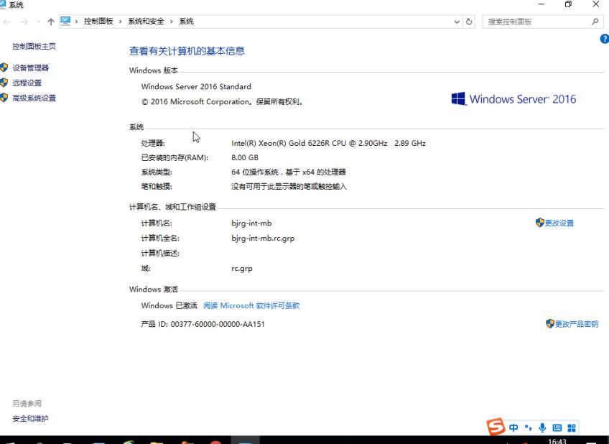Open the address bar dropdown arrow
609x444 pixels.
coord(457,21)
